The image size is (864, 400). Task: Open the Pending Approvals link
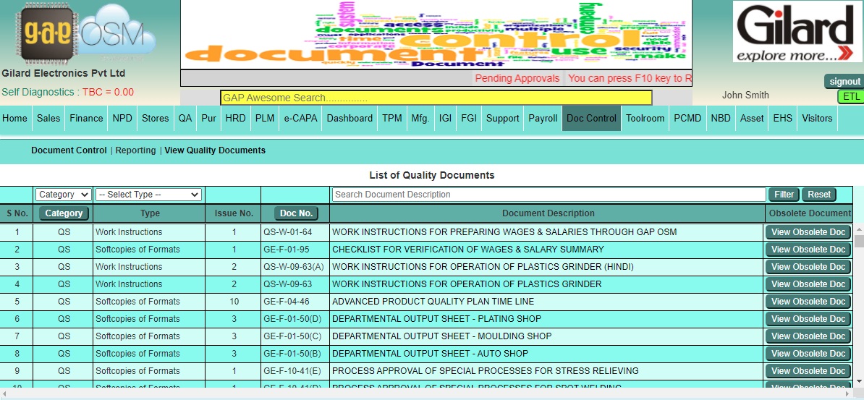[517, 78]
